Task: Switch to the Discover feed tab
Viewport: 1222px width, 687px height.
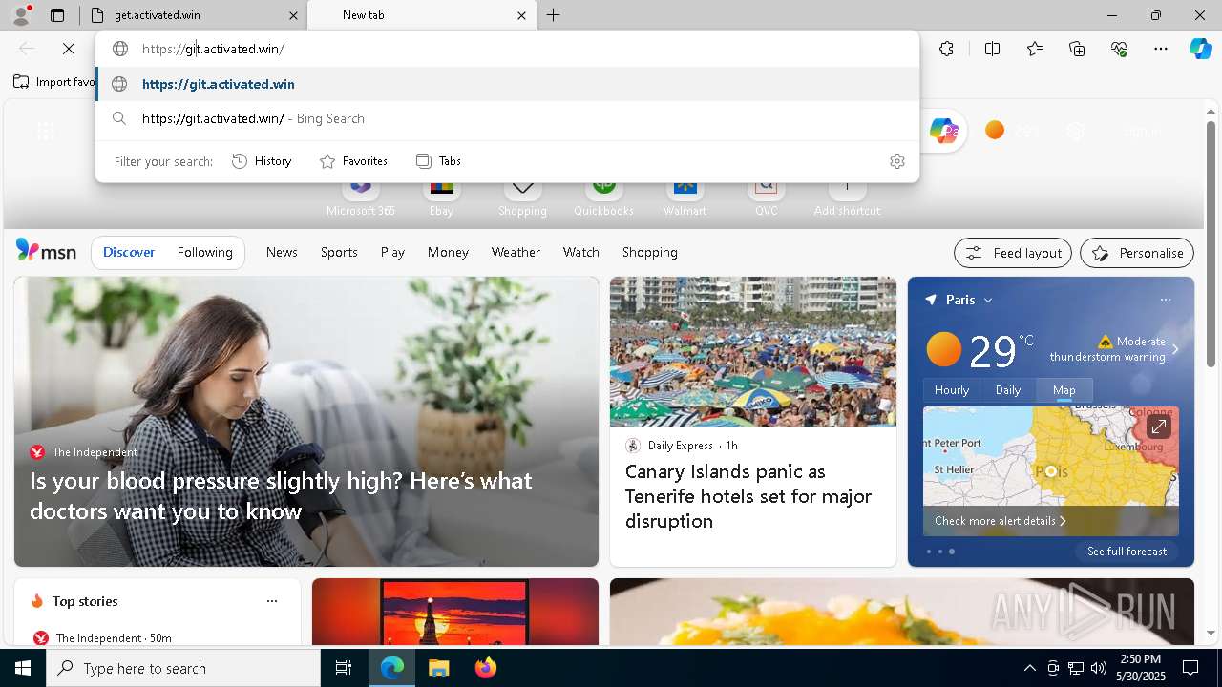Action: click(129, 252)
